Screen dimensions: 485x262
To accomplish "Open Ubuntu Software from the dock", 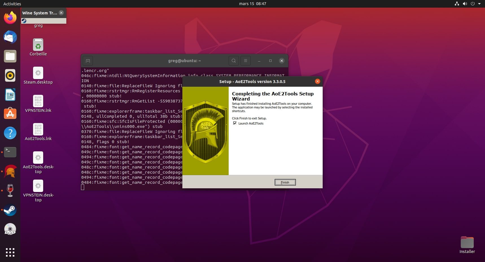I will 10,114.
